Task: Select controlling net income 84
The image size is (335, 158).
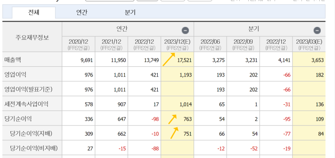Action: (321, 134)
